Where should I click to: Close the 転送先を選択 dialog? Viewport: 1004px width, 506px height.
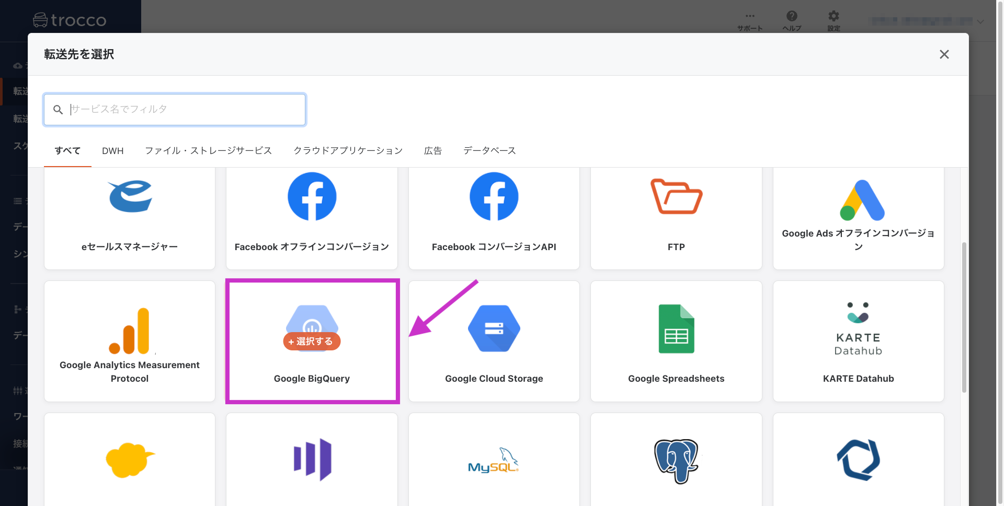[x=944, y=54]
